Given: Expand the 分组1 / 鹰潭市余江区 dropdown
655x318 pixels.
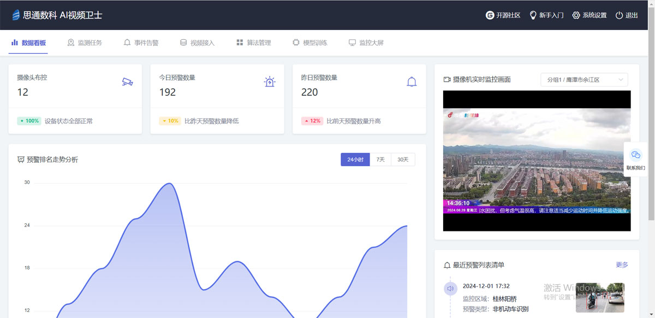Looking at the screenshot, I should click(584, 79).
